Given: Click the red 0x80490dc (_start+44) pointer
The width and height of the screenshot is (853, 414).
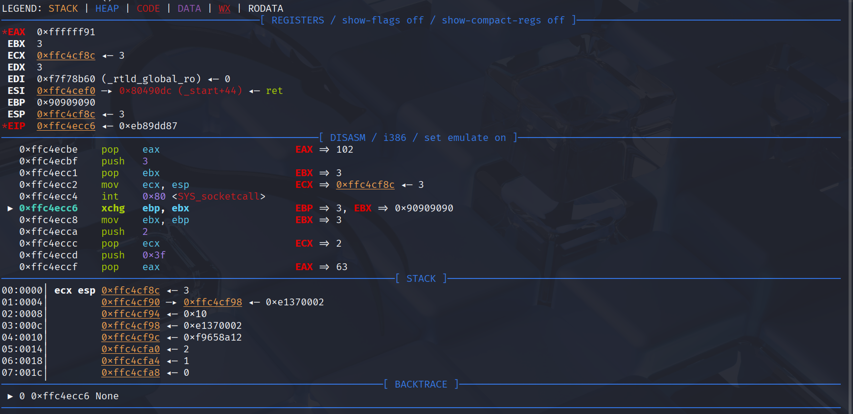Looking at the screenshot, I should click(x=180, y=91).
